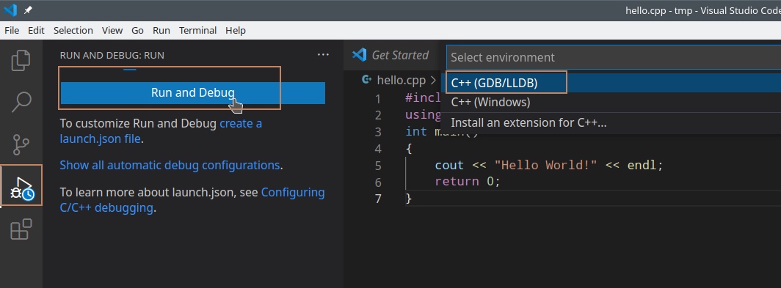Screen dimensions: 781x288
Task: Click line number 7 in the gutter
Action: point(379,199)
